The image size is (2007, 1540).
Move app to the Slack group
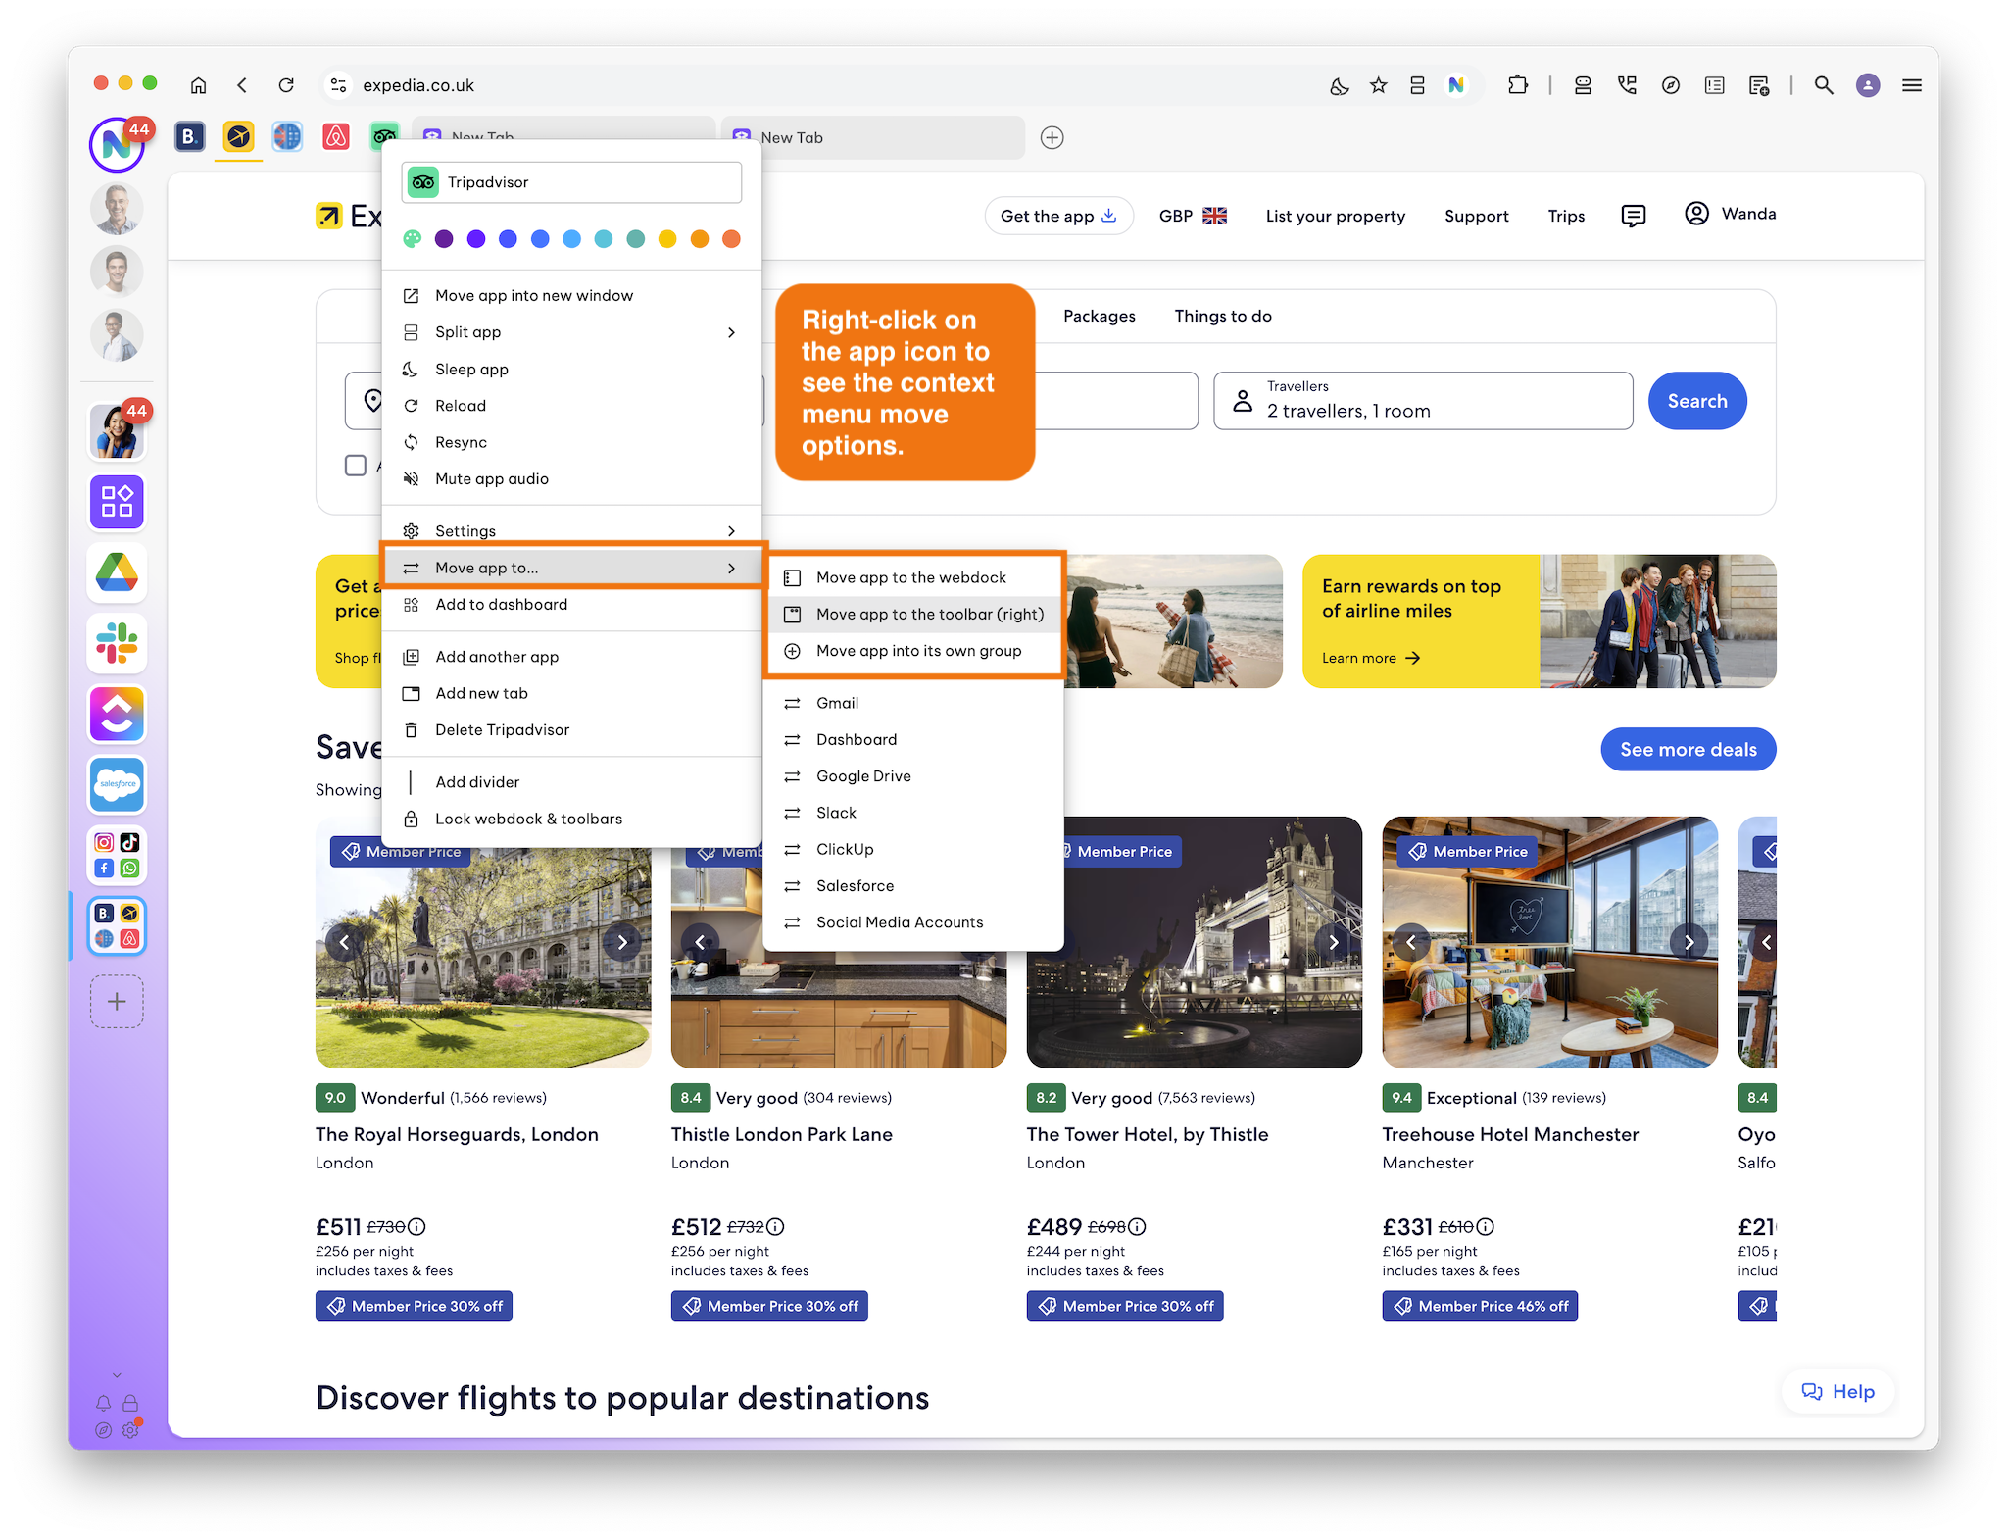click(x=913, y=813)
